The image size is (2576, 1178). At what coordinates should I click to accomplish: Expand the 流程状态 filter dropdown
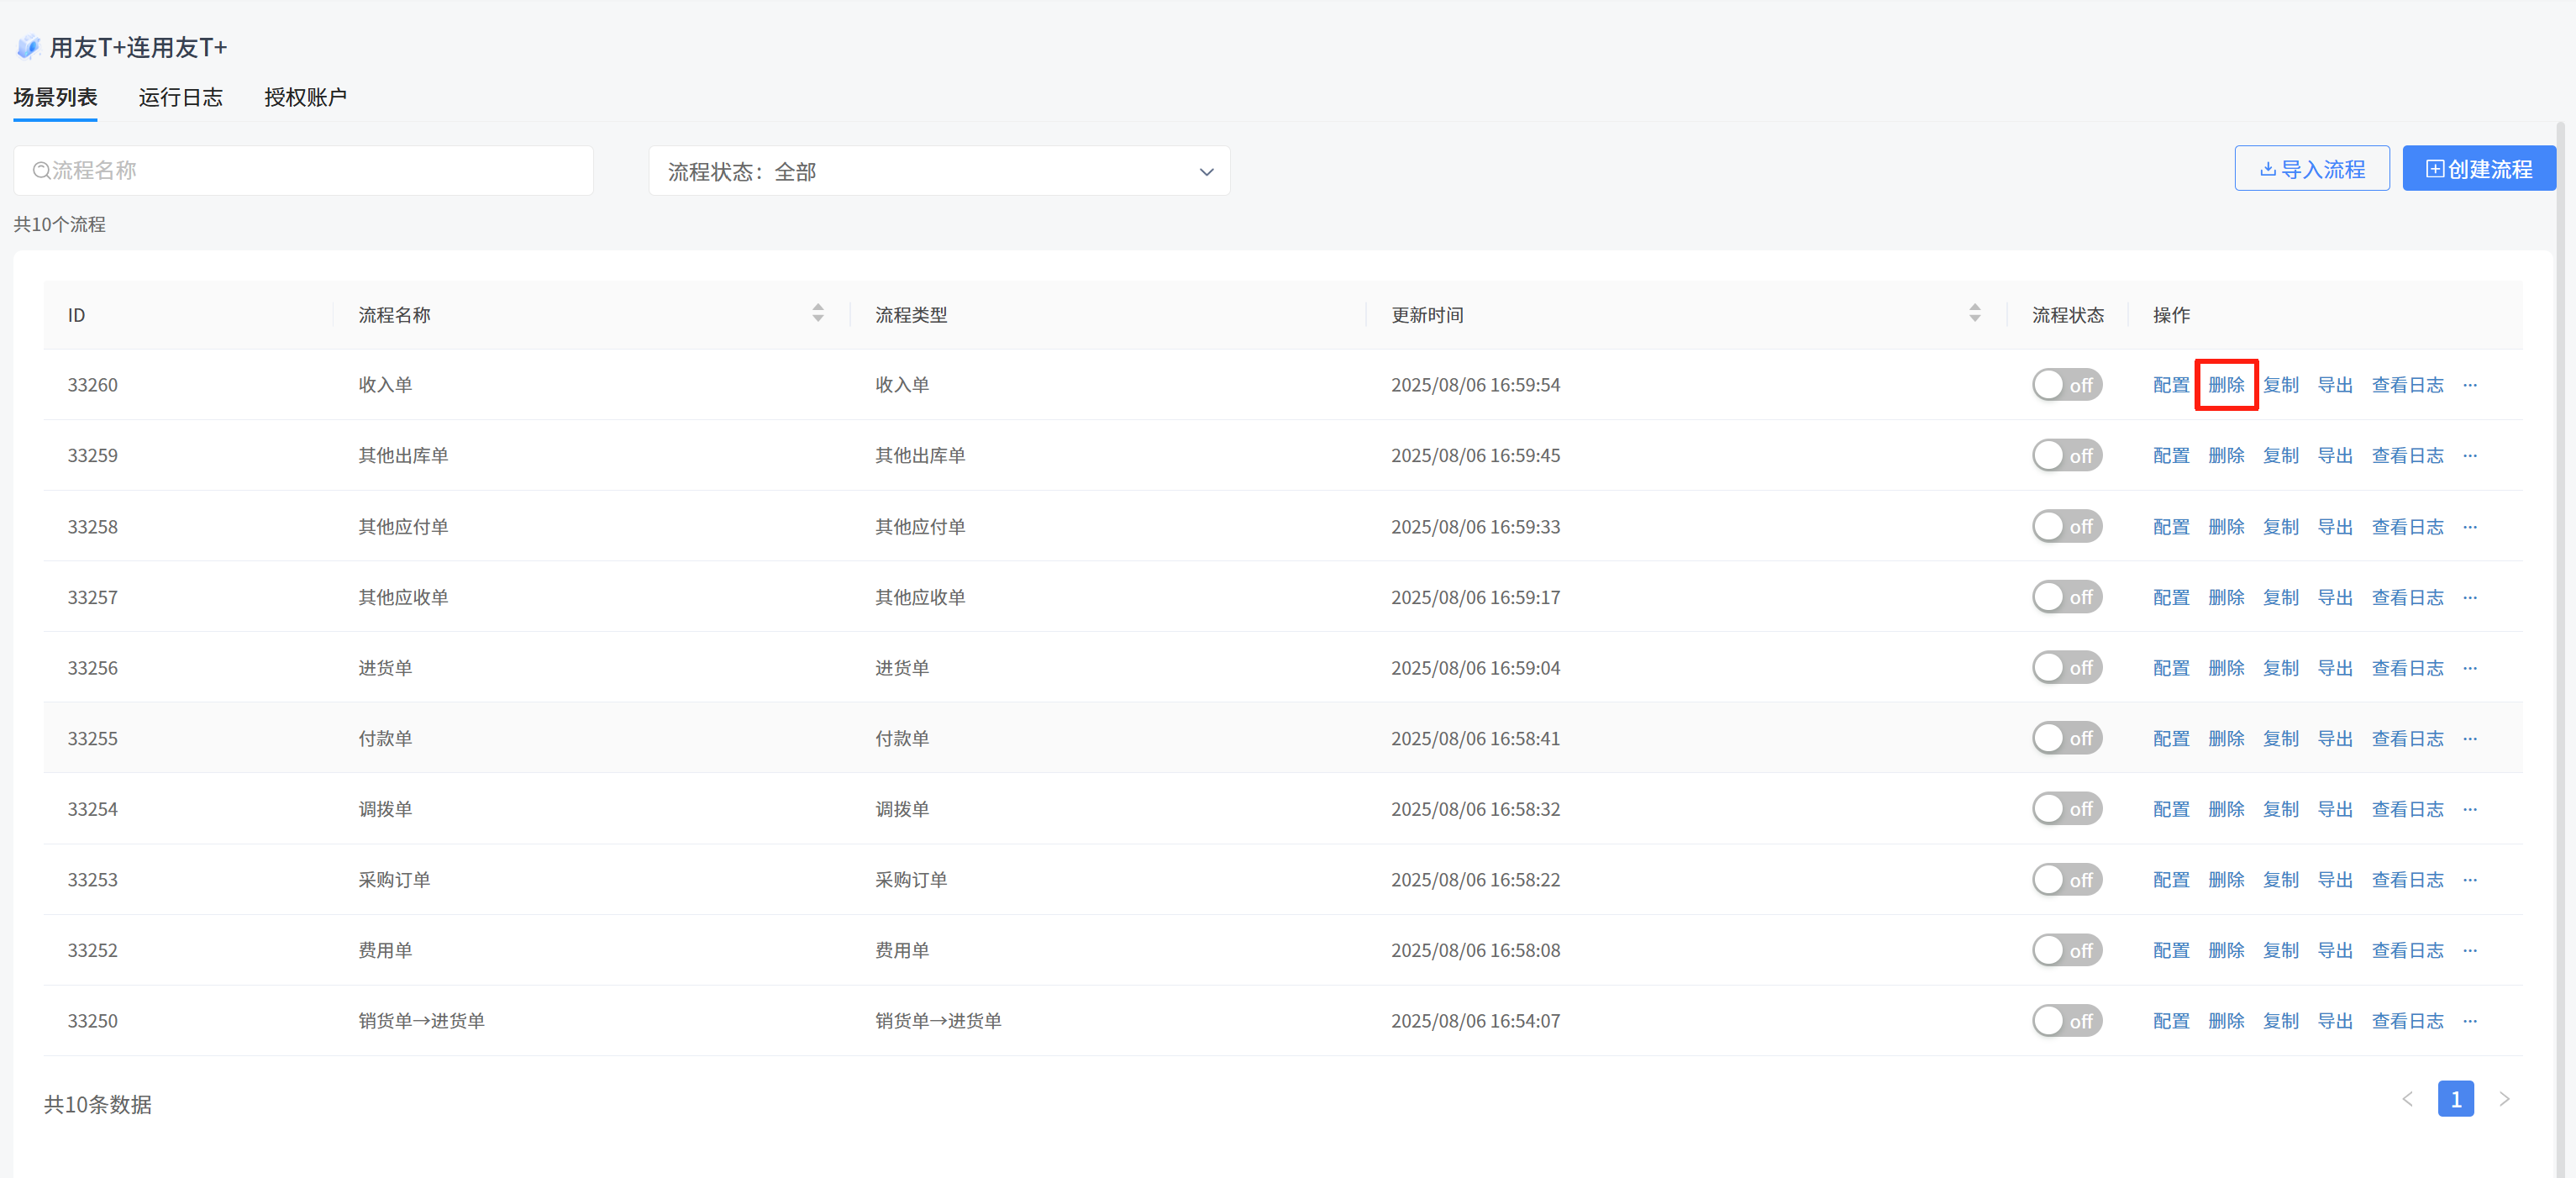pyautogui.click(x=939, y=171)
